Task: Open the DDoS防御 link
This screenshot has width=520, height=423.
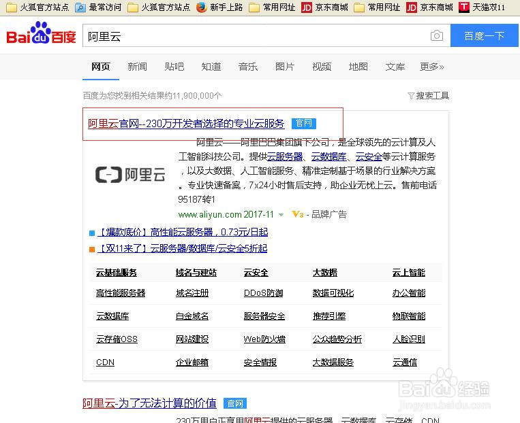Action: click(x=263, y=293)
